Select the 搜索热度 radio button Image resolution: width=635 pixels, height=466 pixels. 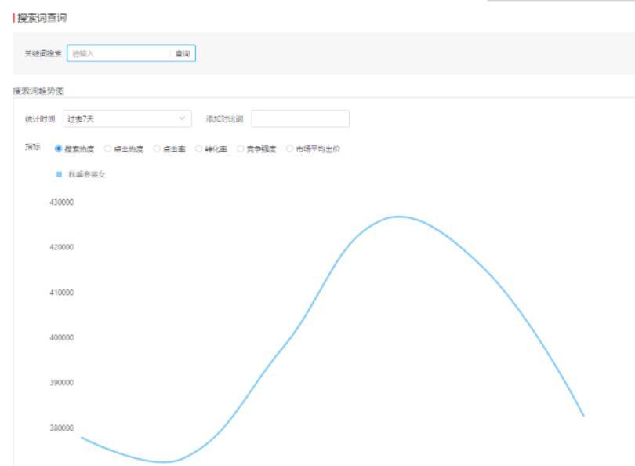(58, 148)
